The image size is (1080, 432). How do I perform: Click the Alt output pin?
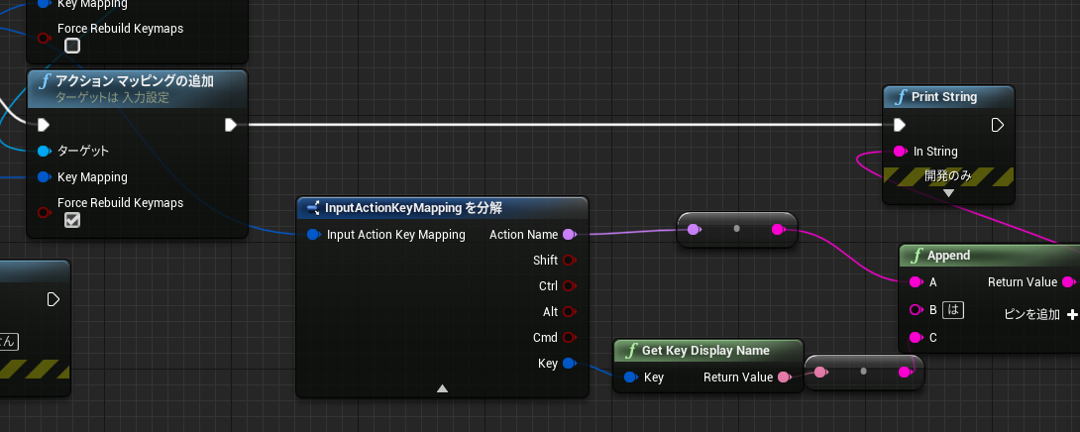tap(570, 311)
